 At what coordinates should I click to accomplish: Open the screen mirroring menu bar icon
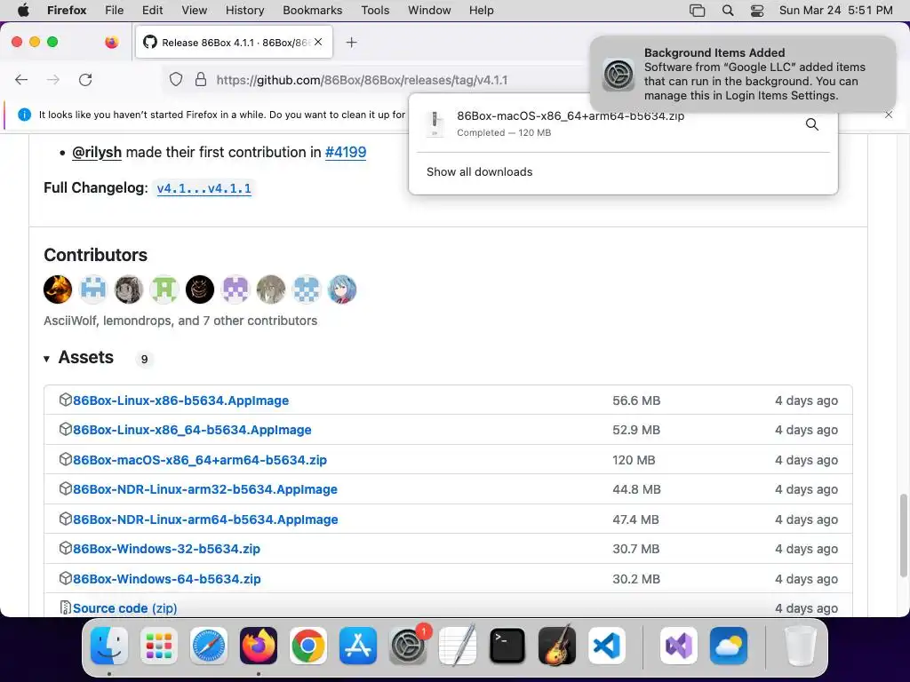click(x=697, y=11)
